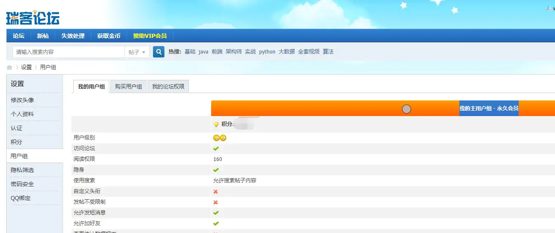The image size is (555, 233).
Task: Click the green check in 允许加好友 row
Action: click(x=216, y=224)
